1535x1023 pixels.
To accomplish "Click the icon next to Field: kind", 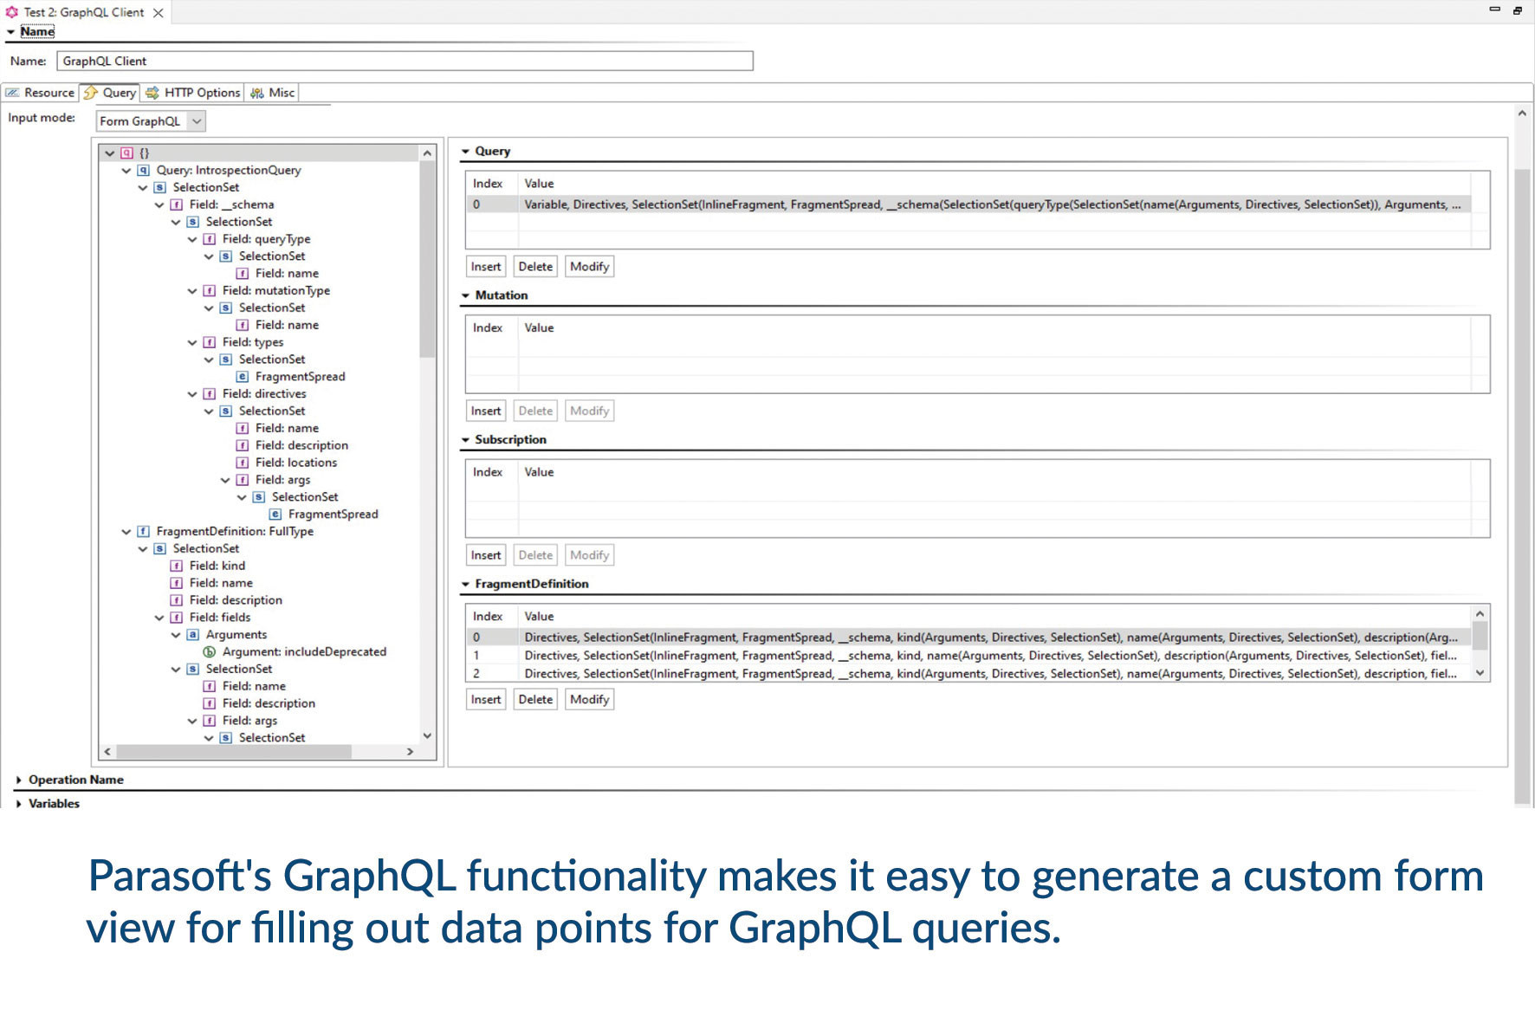I will click(176, 566).
